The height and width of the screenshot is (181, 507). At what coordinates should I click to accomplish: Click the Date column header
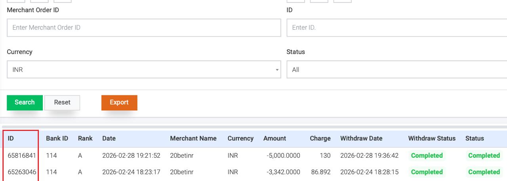(109, 138)
